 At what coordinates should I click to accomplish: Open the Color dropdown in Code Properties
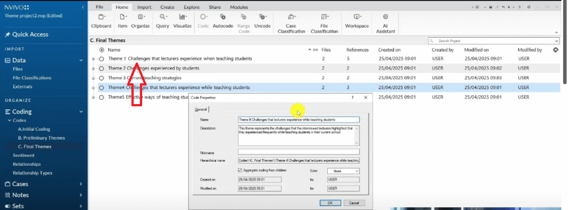pos(343,171)
